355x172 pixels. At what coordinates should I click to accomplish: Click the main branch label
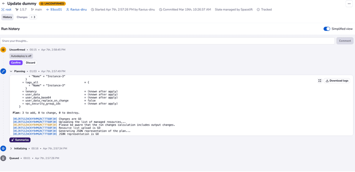tap(38, 9)
